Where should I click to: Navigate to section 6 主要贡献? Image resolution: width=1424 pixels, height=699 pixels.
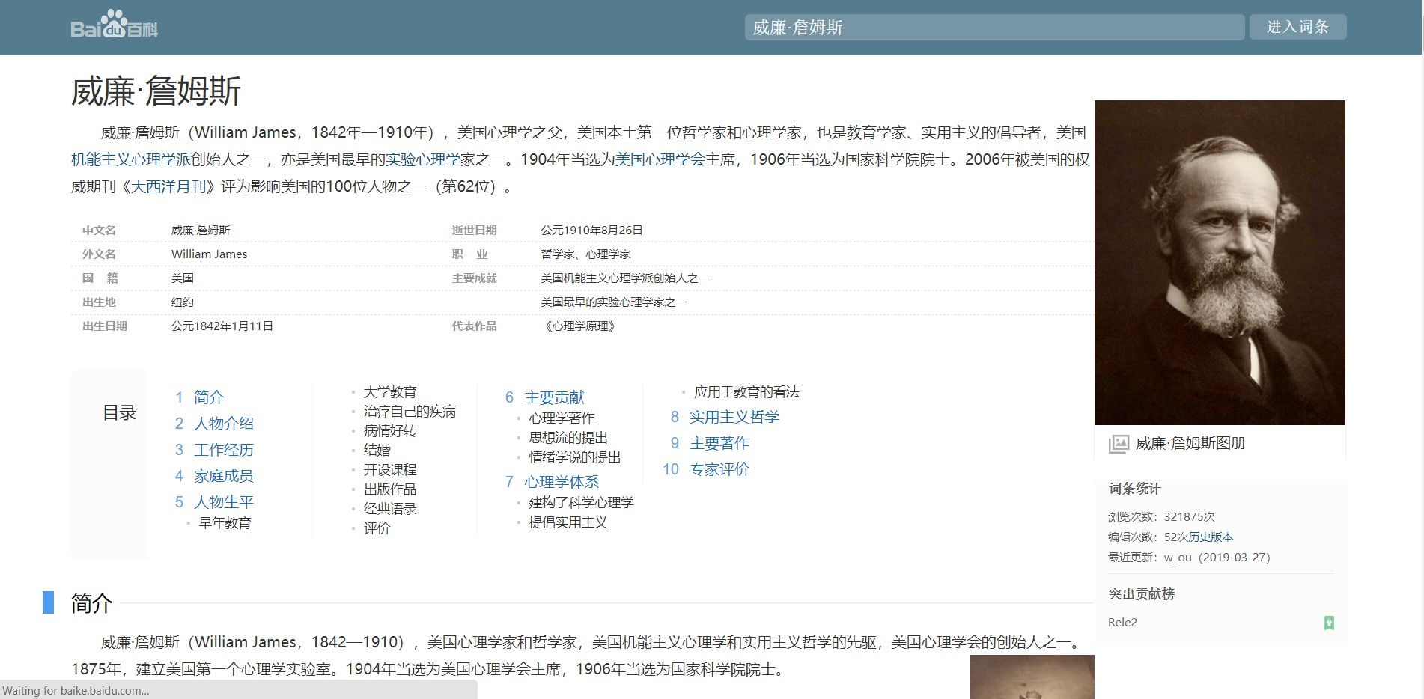click(553, 397)
